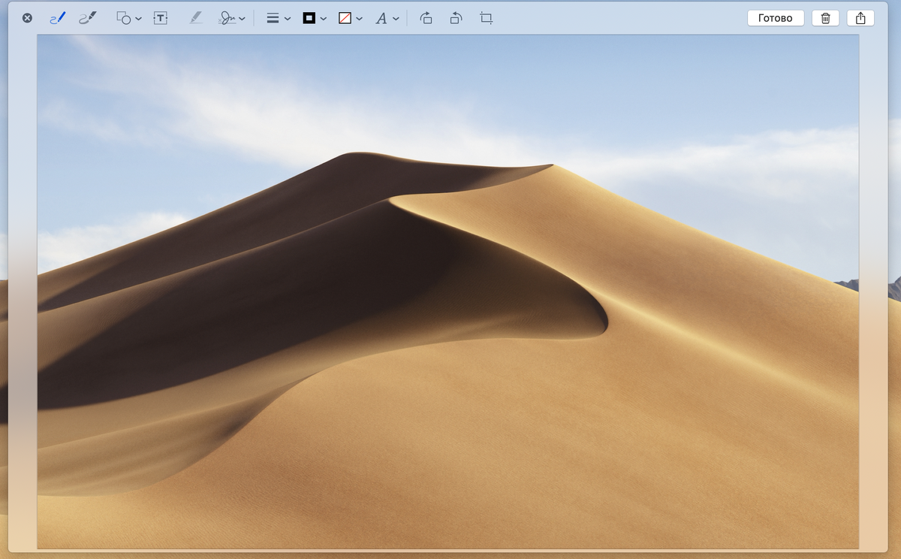Select the Highlight marker tool

[x=196, y=18]
